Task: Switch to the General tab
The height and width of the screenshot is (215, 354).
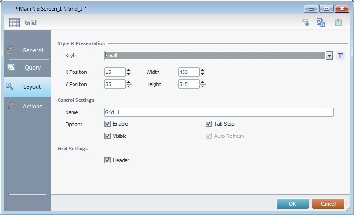Action: [x=27, y=50]
